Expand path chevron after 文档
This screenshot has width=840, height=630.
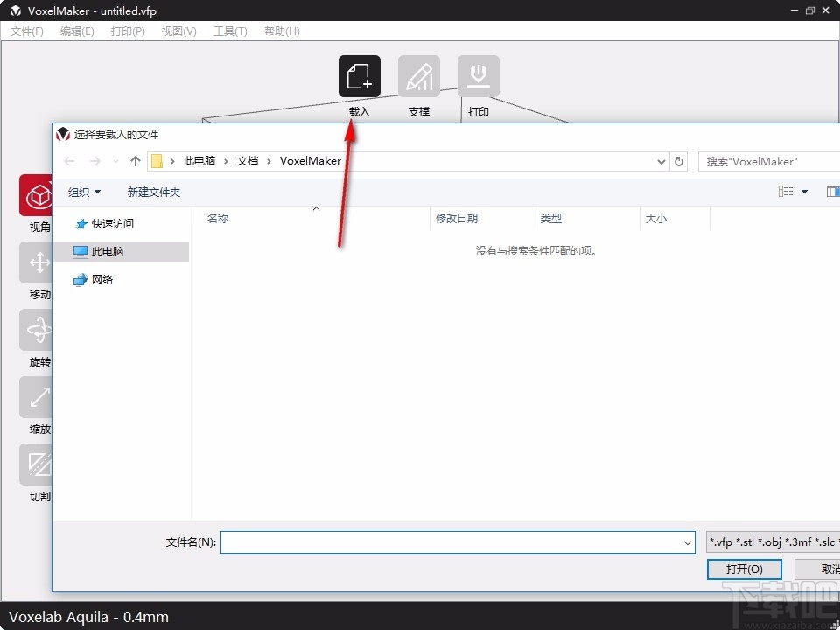tap(269, 161)
